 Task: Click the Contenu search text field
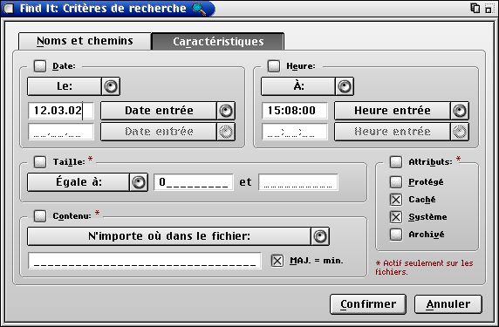tap(145, 261)
